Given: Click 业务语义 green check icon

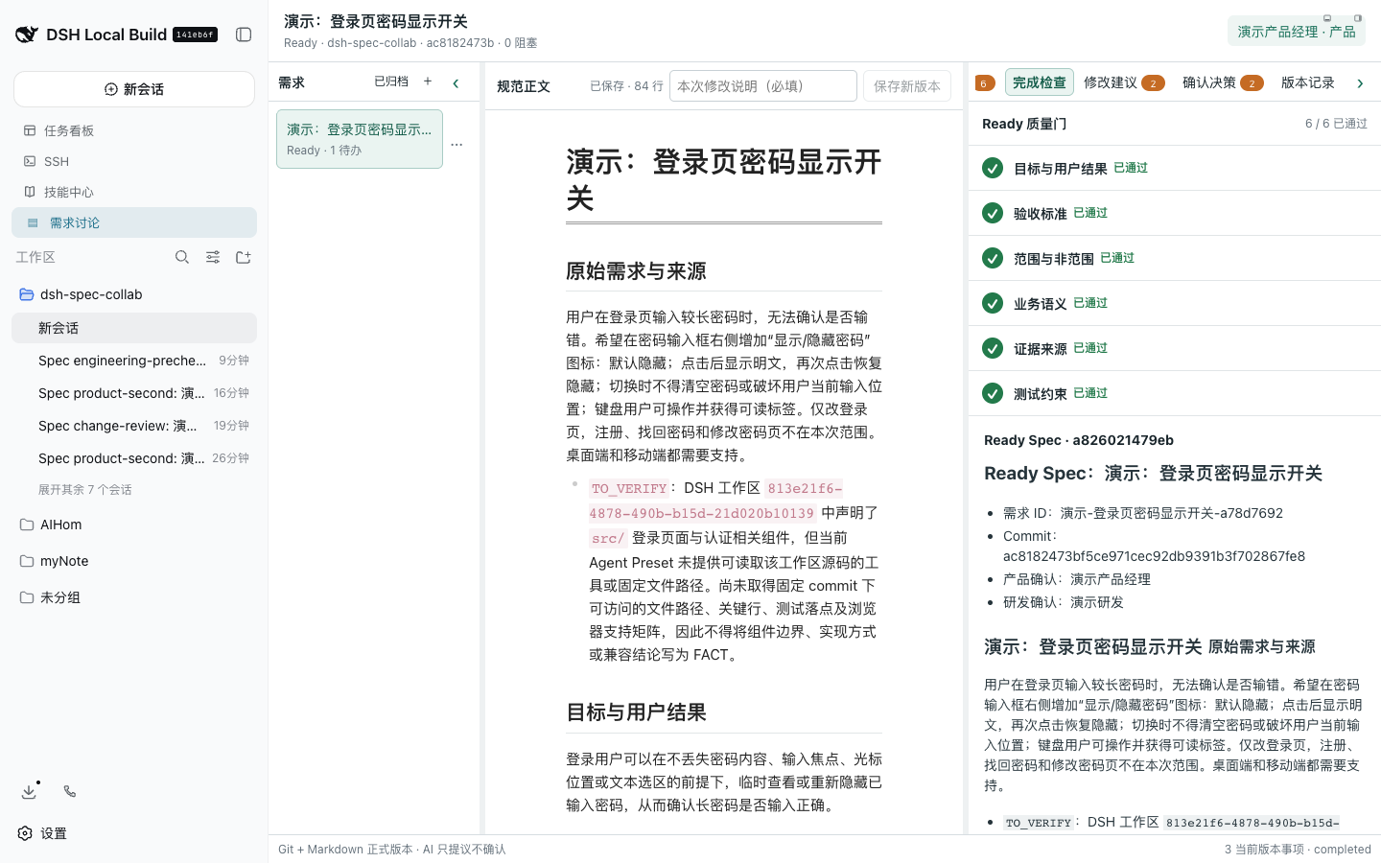Looking at the screenshot, I should [x=993, y=303].
